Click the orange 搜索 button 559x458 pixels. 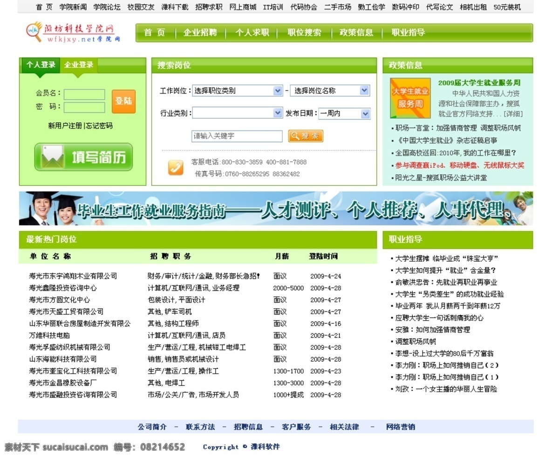[x=306, y=136]
